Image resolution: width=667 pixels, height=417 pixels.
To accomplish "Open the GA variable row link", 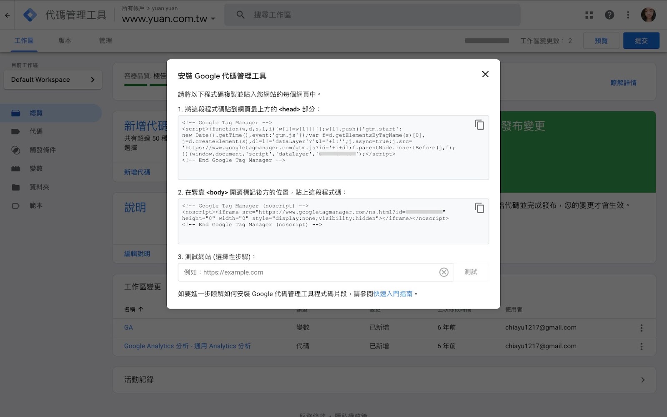I will pos(128,328).
